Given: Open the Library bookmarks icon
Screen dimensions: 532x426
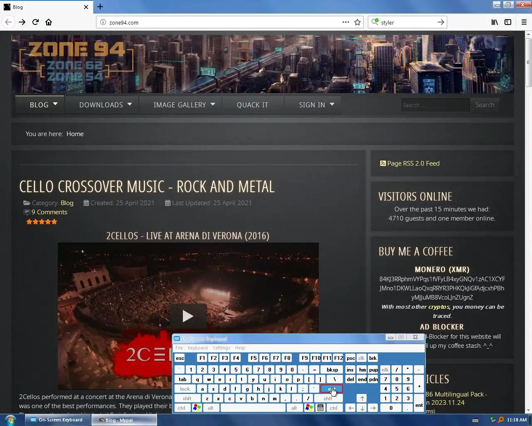Looking at the screenshot, I should tap(495, 22).
